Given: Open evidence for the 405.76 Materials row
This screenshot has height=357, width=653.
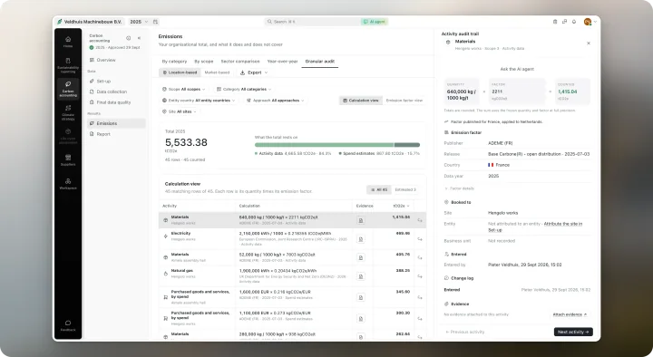Looking at the screenshot, I should coord(361,257).
